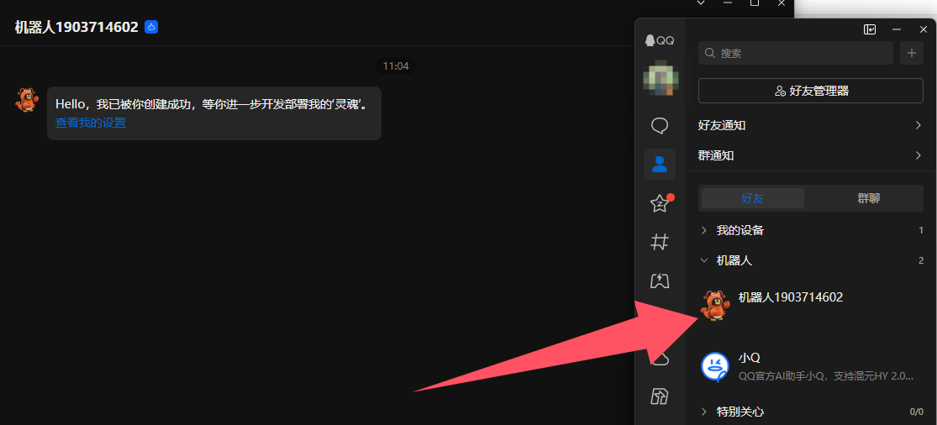Select the contacts person icon in sidebar
937x425 pixels.
tap(659, 164)
